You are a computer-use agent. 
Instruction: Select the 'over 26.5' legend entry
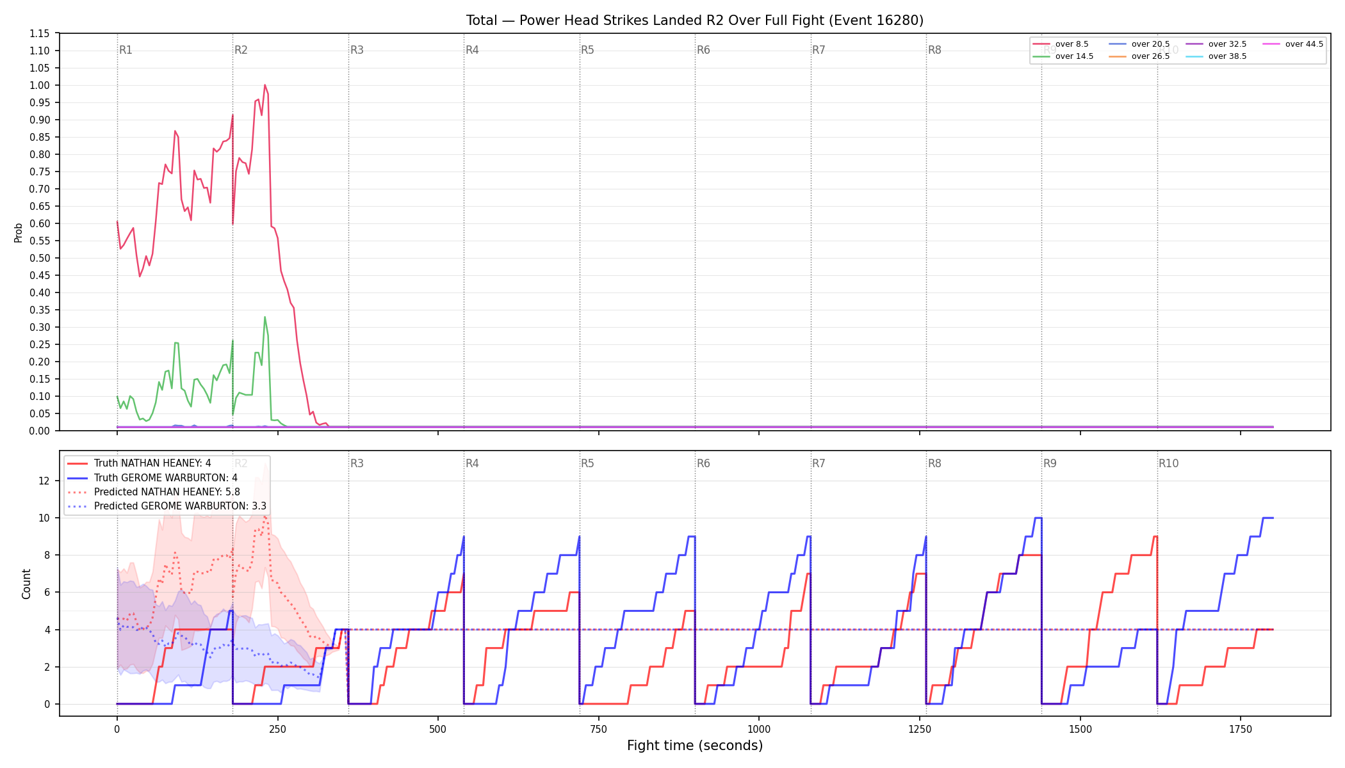click(1139, 56)
